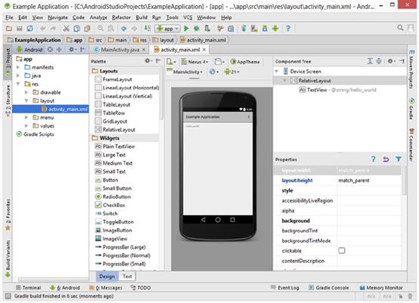Click the Properties panel vertical scrollbar
419x303 pixels.
coord(404,181)
